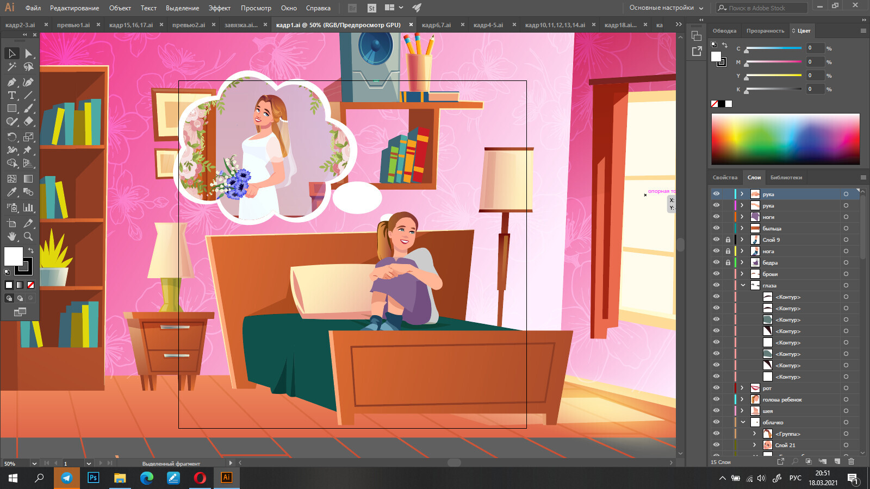
Task: Toggle visibility of the глаза layer
Action: point(716,285)
